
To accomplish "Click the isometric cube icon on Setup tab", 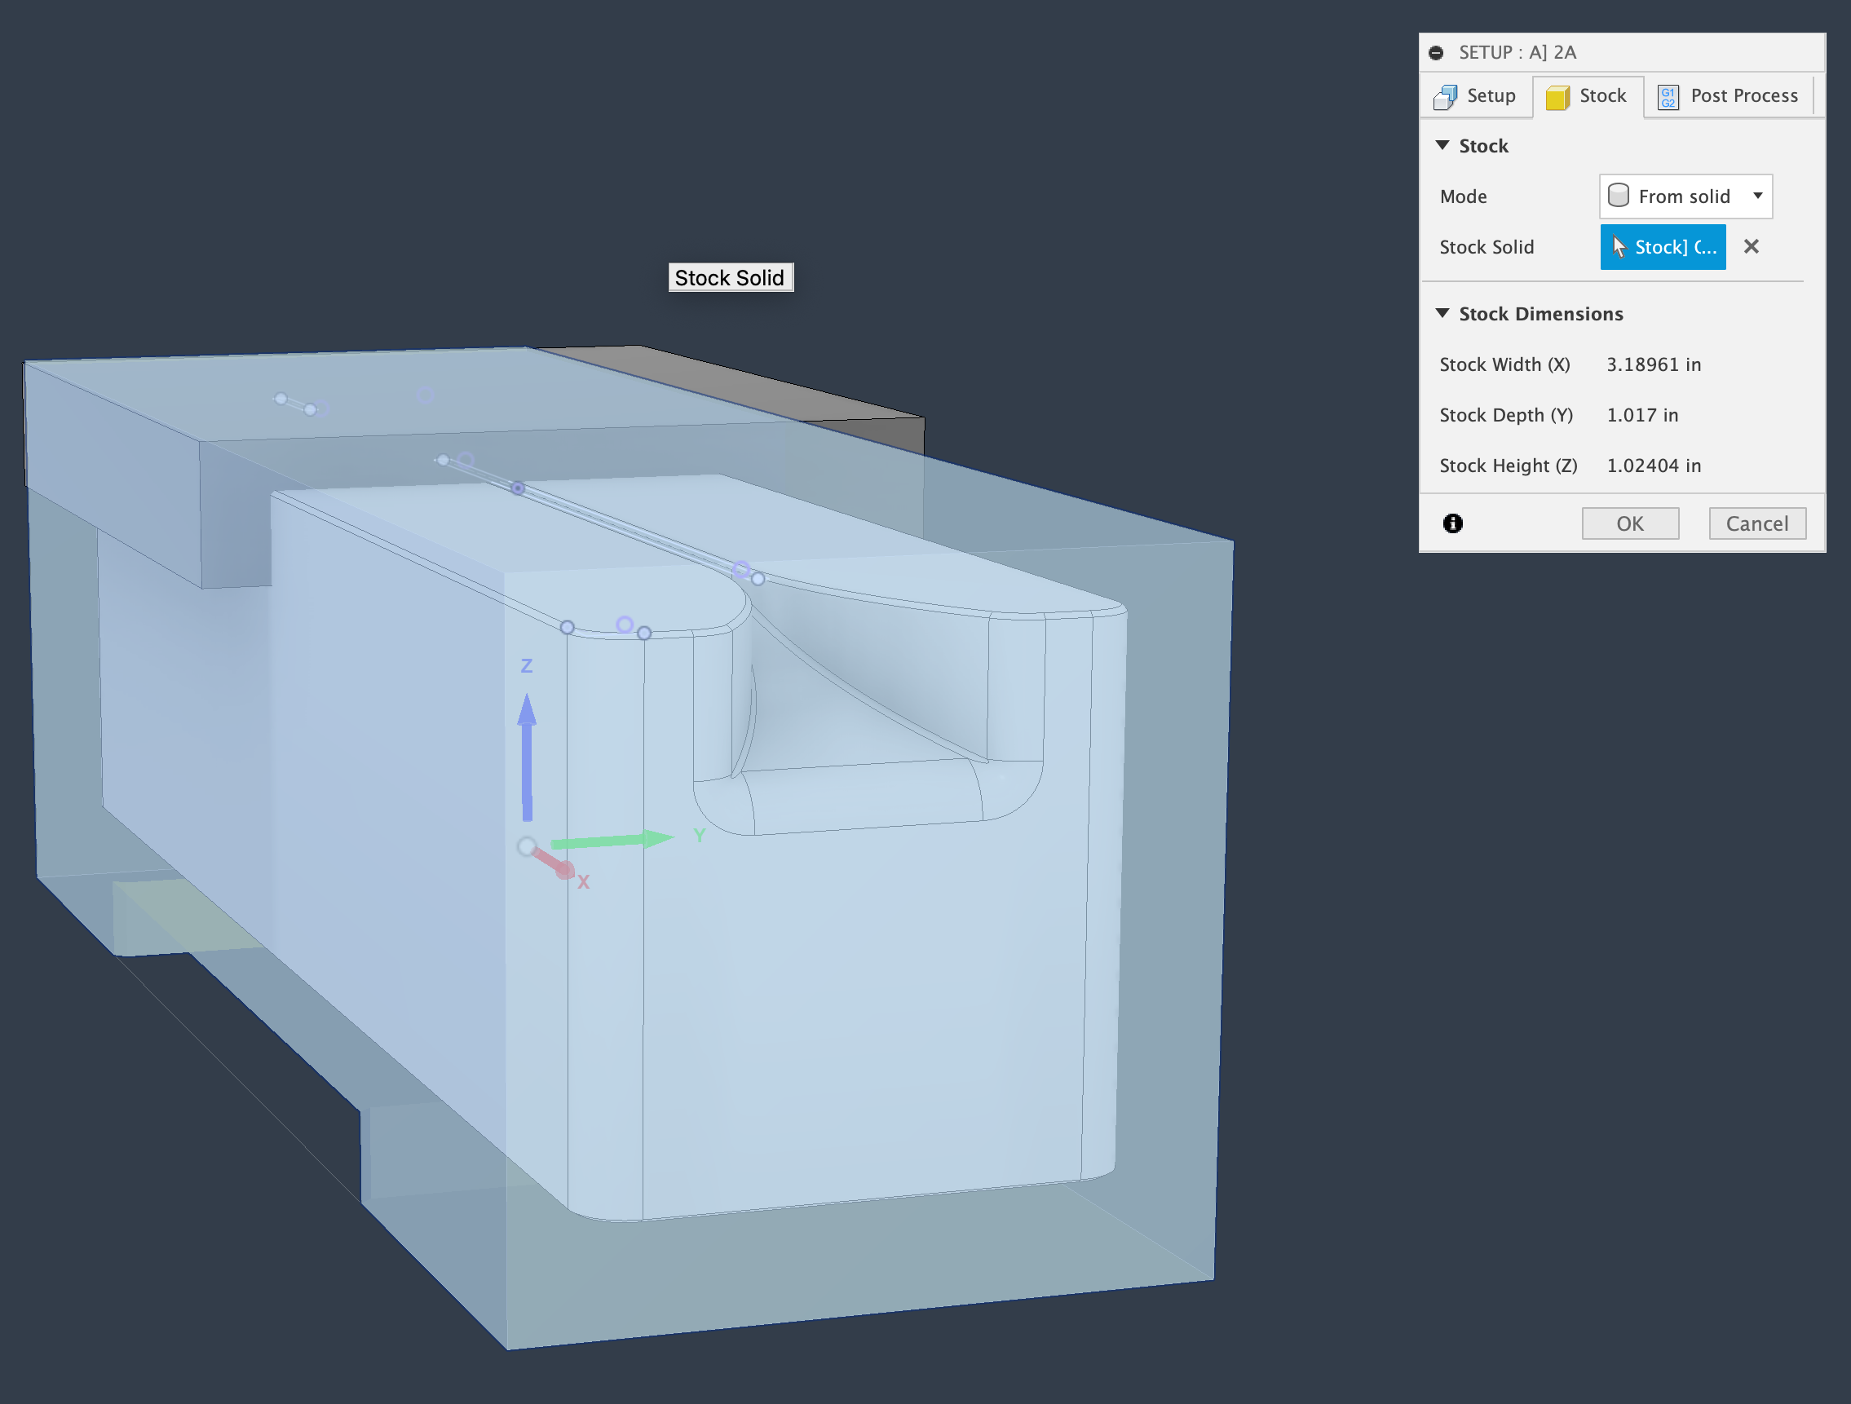I will [x=1447, y=95].
